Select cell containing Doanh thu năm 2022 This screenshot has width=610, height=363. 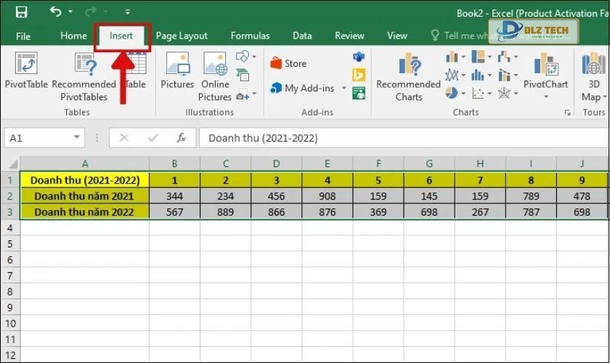point(85,211)
